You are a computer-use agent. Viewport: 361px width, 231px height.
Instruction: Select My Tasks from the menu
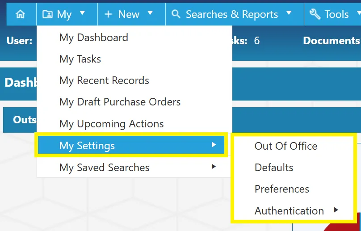[134, 59]
